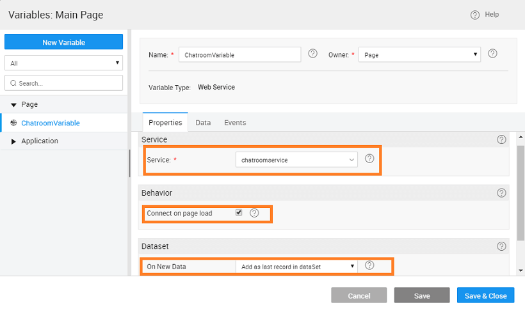Open the Owner dropdown
This screenshot has height=314, width=525.
tap(419, 55)
